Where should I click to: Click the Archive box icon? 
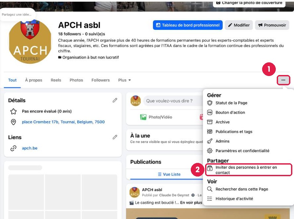(210, 122)
